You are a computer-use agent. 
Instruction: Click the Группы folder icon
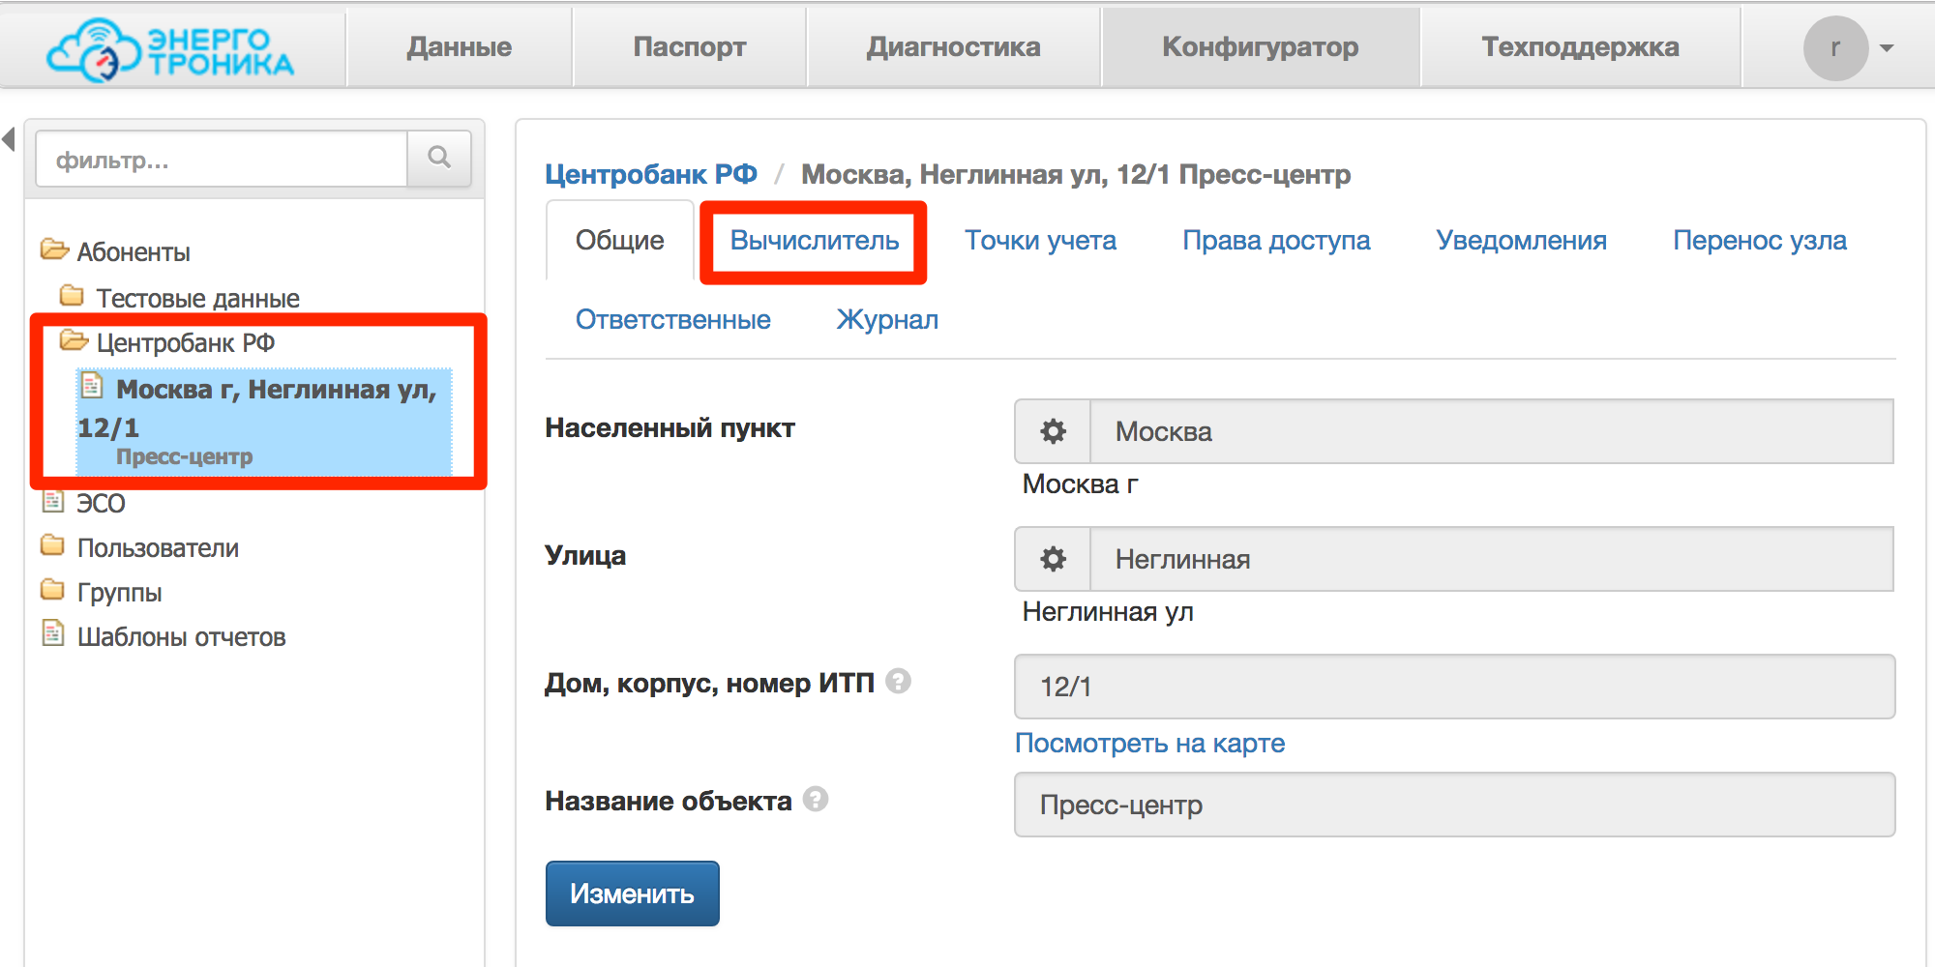[x=52, y=590]
